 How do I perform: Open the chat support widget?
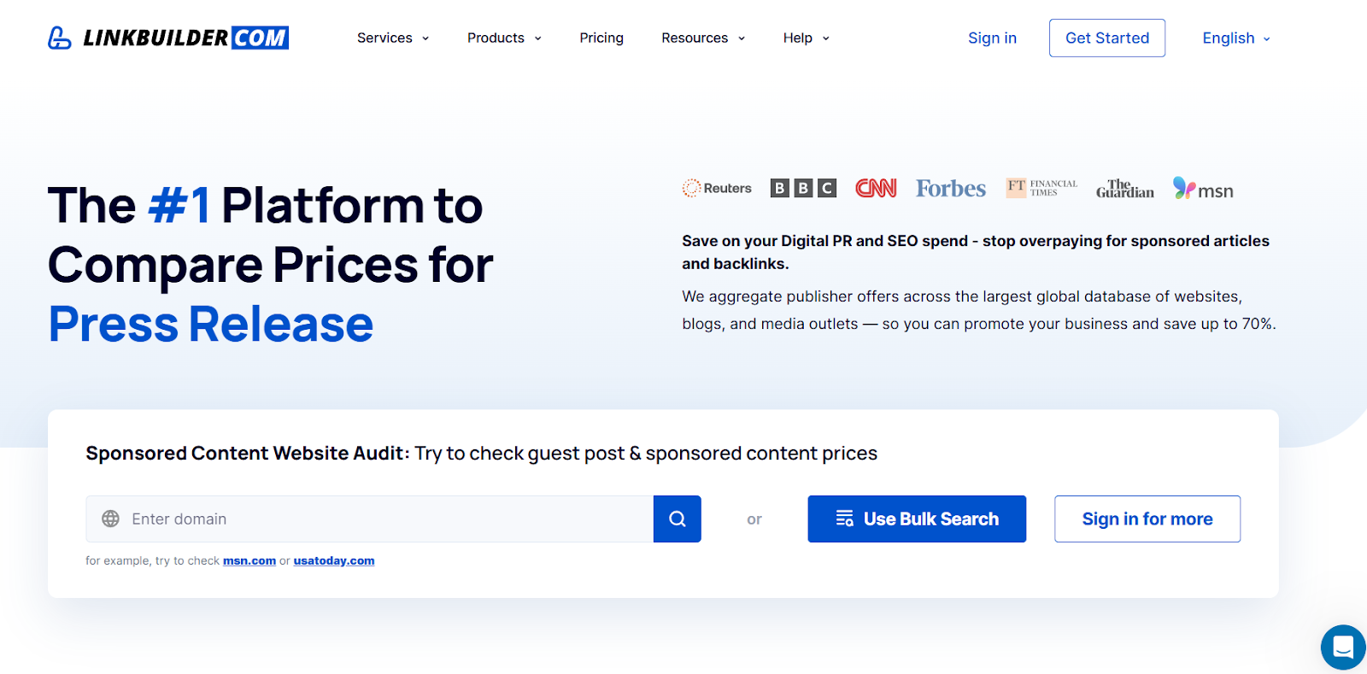[1343, 648]
